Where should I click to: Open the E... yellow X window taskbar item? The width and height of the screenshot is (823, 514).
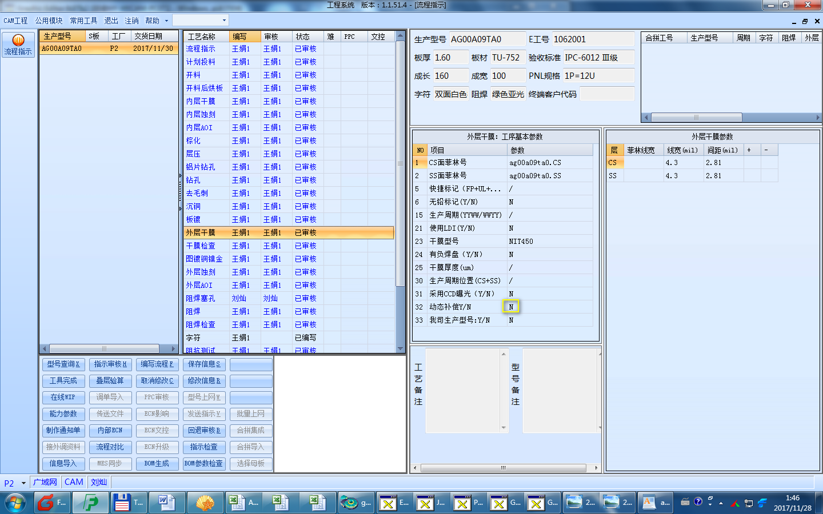(x=394, y=503)
